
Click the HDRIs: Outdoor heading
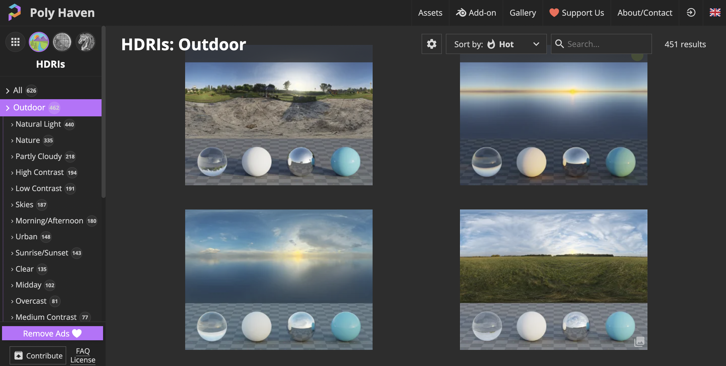183,44
